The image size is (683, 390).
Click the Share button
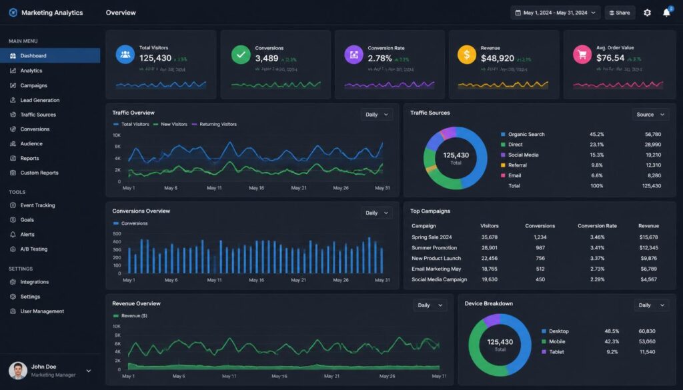(620, 13)
